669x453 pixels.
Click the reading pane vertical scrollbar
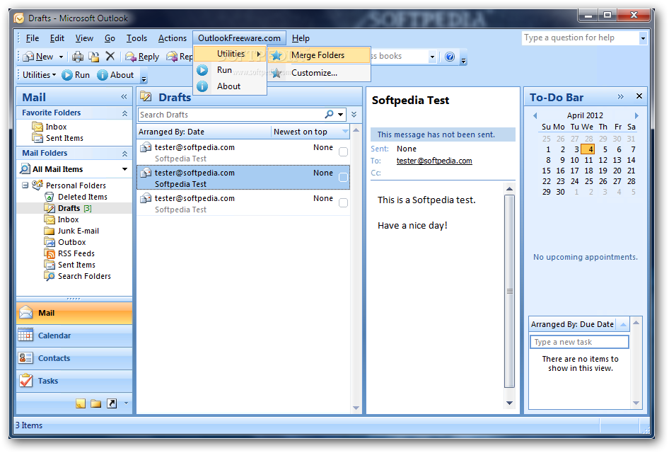point(509,291)
